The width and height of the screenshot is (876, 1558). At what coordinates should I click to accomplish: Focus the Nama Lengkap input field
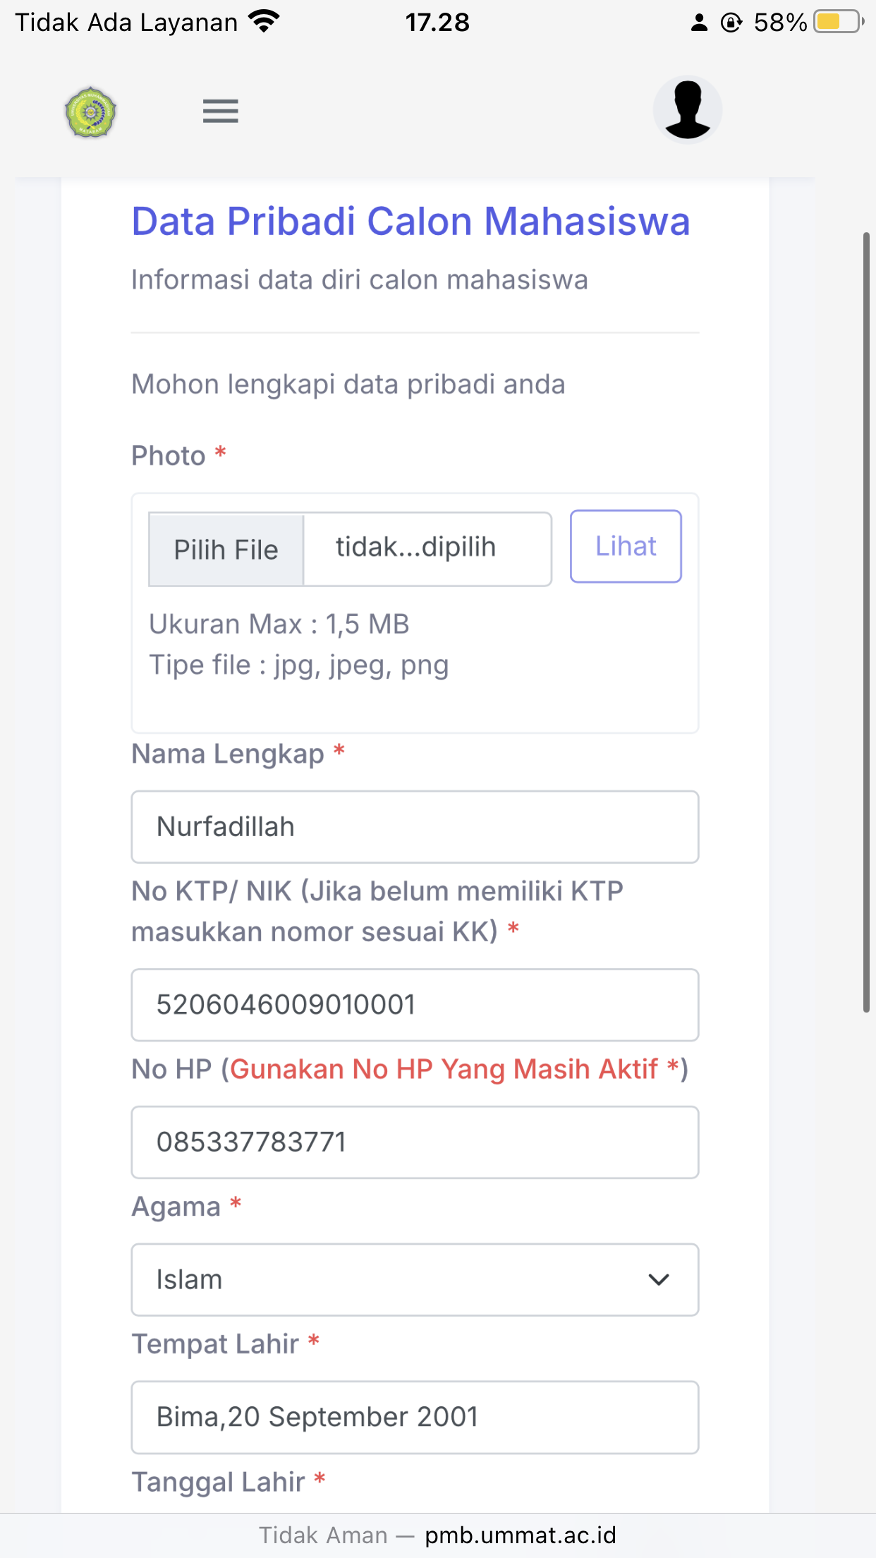click(415, 826)
